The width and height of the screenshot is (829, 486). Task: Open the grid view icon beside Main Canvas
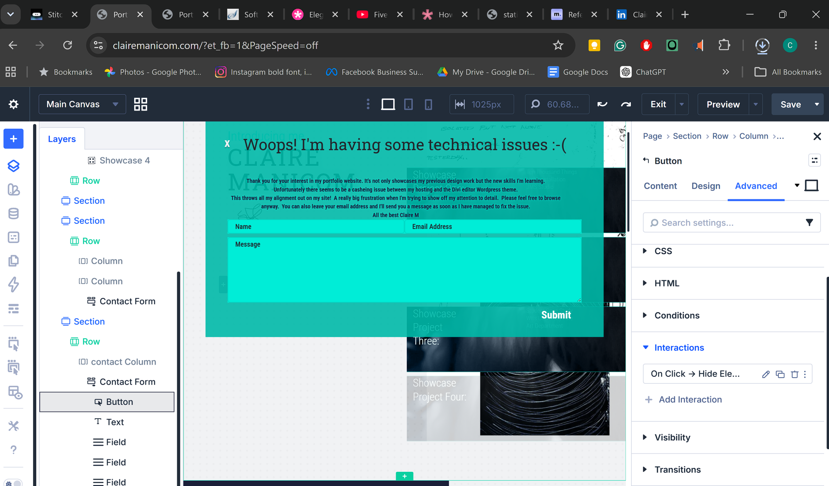click(141, 104)
